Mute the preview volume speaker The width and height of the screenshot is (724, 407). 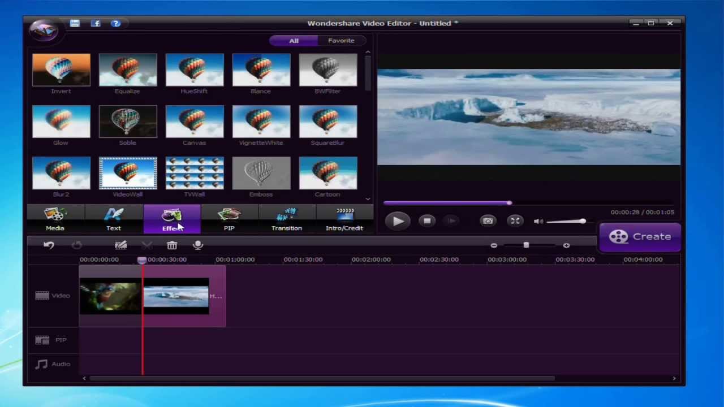tap(538, 222)
